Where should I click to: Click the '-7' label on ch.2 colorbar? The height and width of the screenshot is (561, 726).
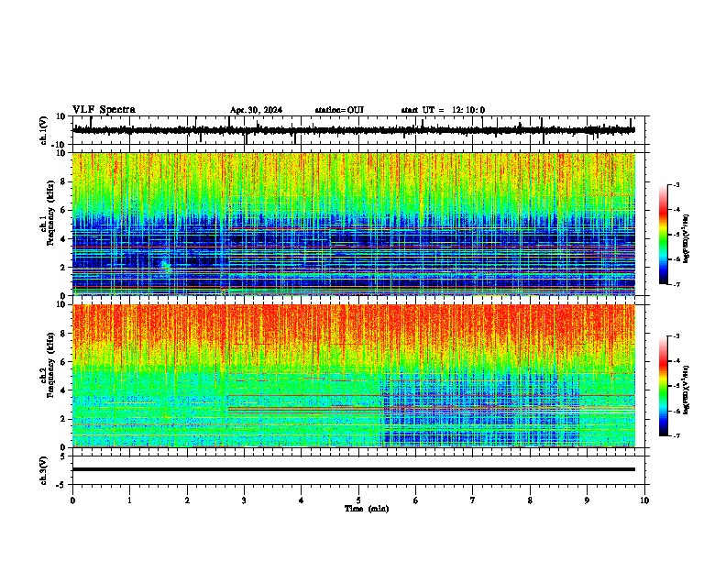click(676, 435)
